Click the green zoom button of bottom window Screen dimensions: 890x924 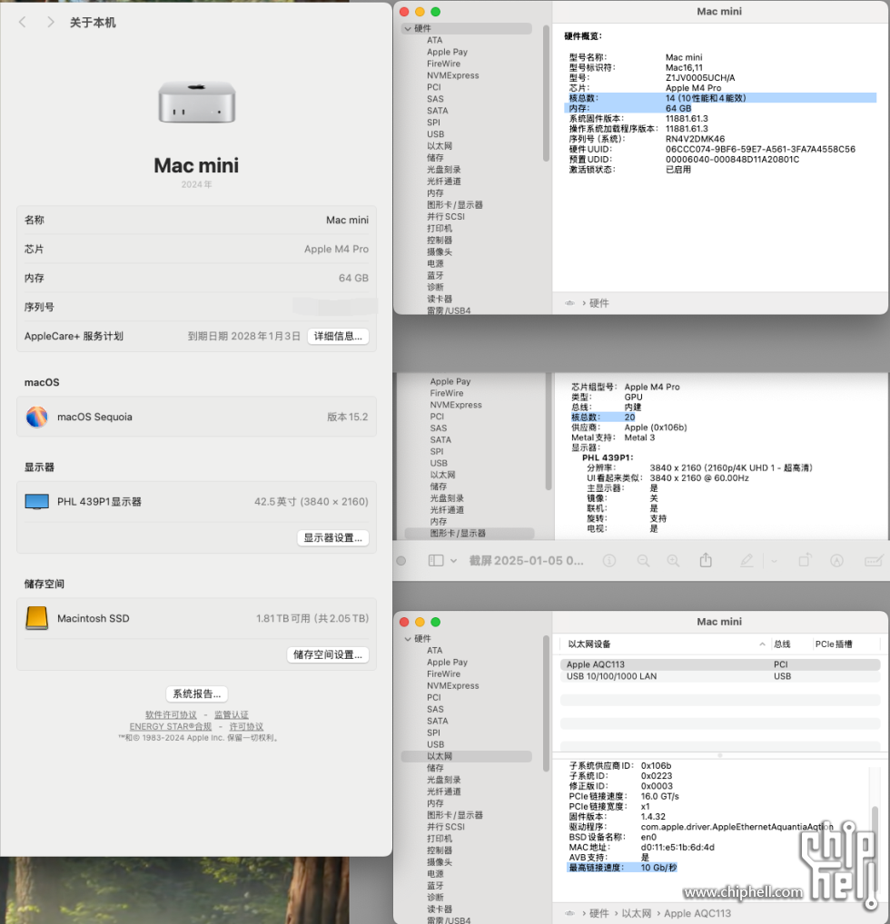[x=435, y=622]
